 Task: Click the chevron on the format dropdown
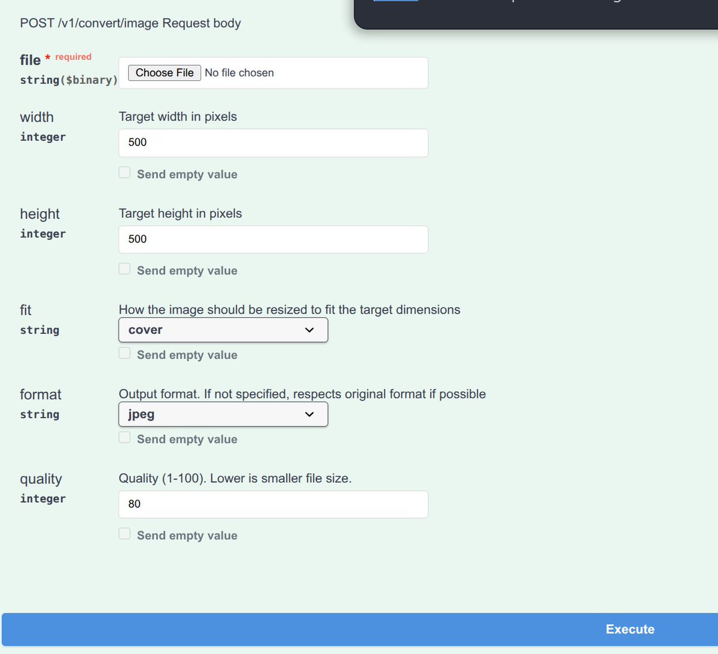pyautogui.click(x=309, y=414)
